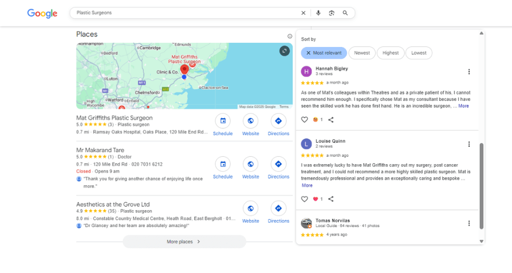Get Directions to Mr Makarand Tare
Viewport: 512px width, 273px height.
pos(279,164)
